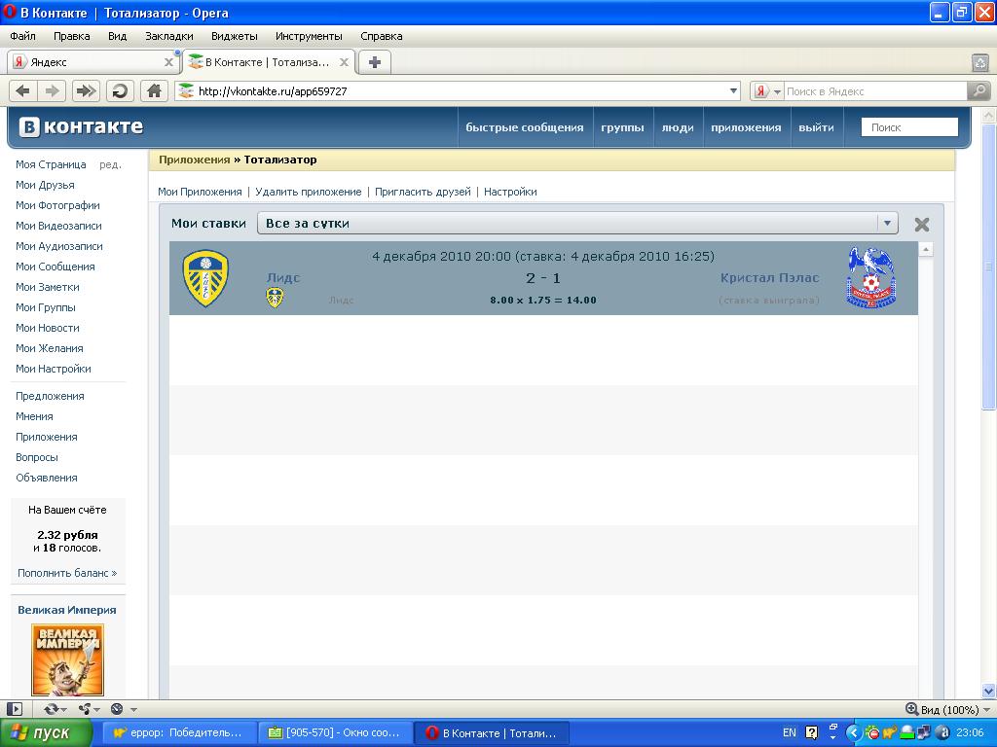997x747 pixels.
Task: Open быстрые сообщения in the header
Action: 525,127
